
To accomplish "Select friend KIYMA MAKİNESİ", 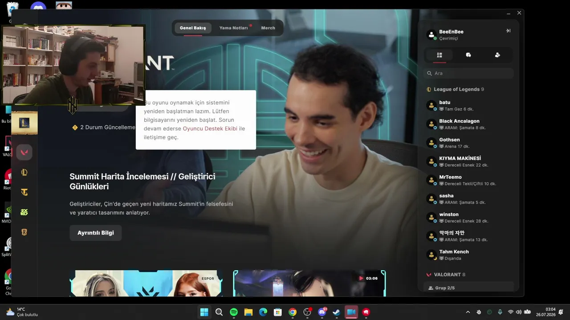I will point(468,161).
